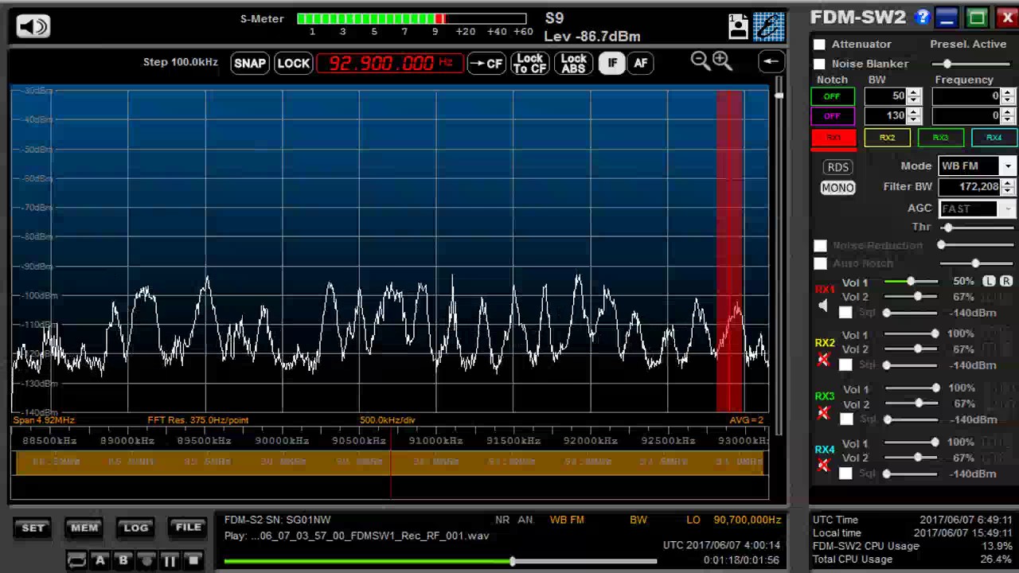Enable the Noise Blanker checkbox
The width and height of the screenshot is (1019, 573).
coord(819,64)
